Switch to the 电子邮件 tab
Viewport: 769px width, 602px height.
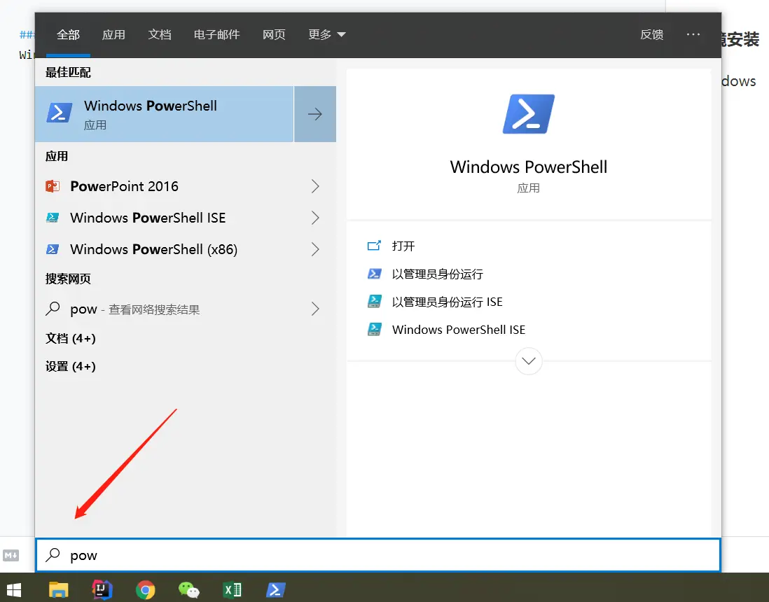coord(217,35)
